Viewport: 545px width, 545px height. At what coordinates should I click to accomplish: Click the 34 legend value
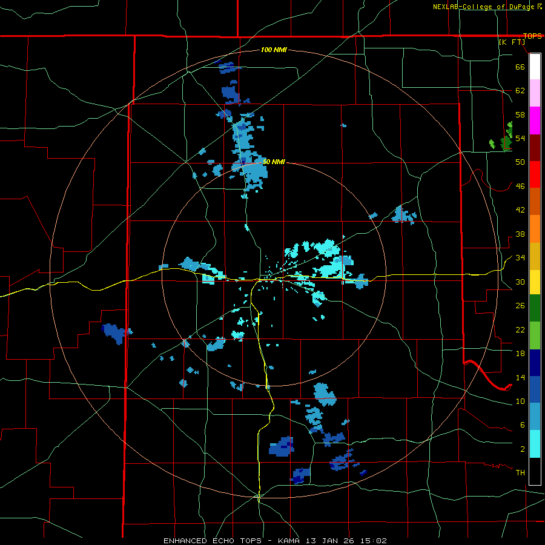tap(520, 258)
